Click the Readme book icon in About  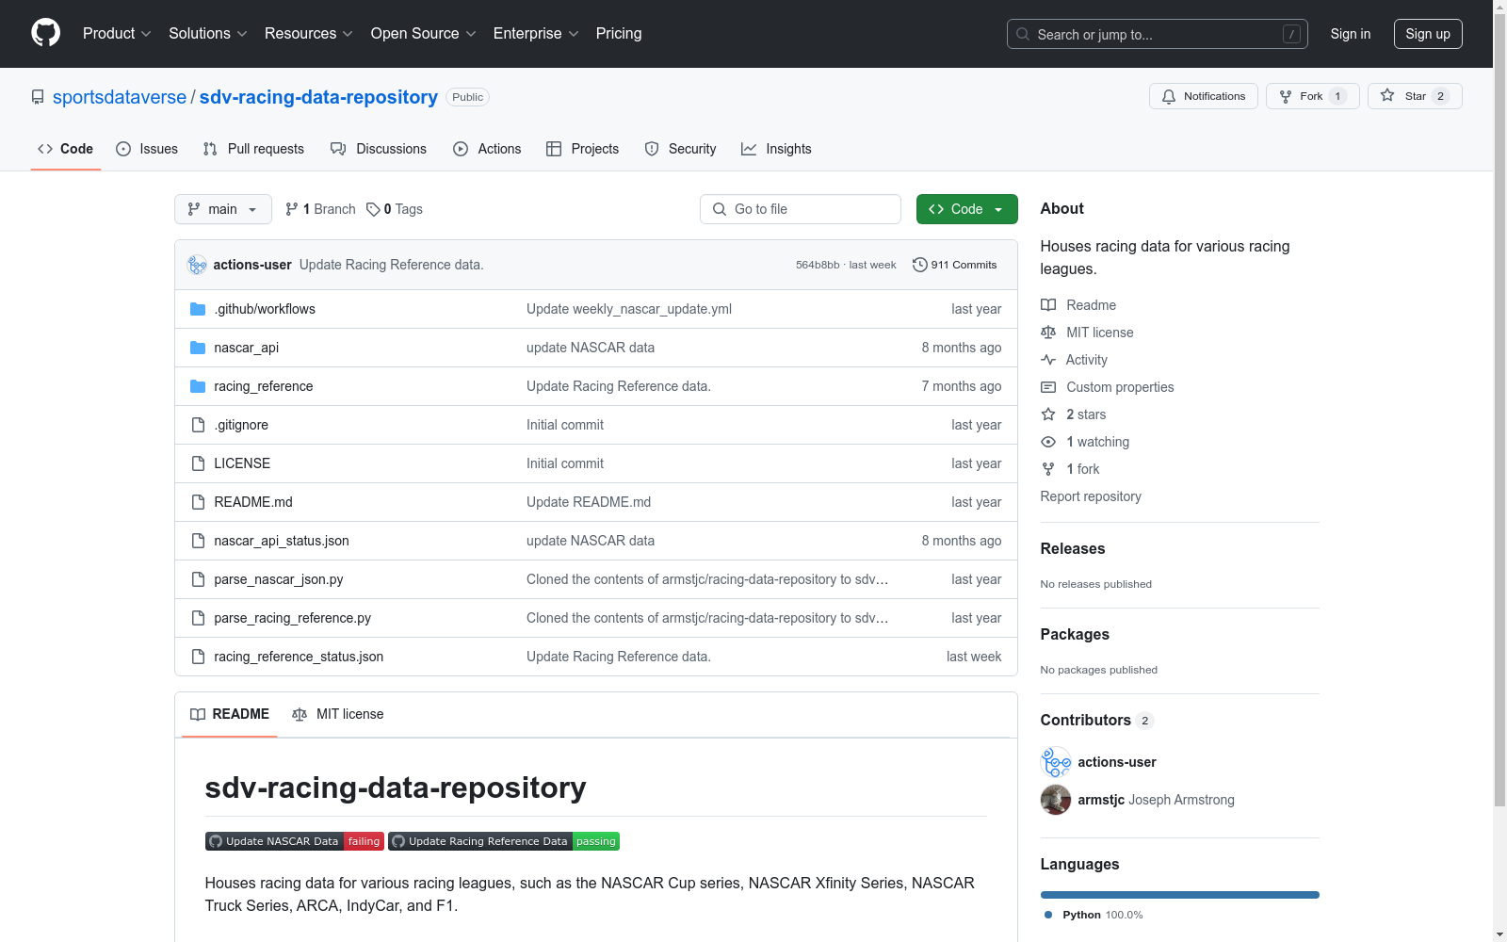(1048, 305)
